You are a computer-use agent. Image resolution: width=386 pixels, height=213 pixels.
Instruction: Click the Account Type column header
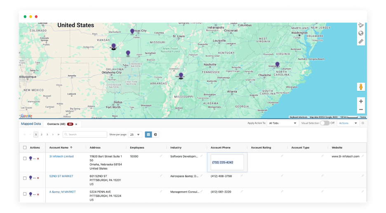coord(300,148)
